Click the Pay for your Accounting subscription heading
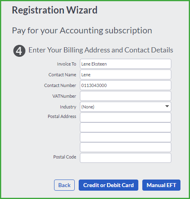 pos(82,31)
